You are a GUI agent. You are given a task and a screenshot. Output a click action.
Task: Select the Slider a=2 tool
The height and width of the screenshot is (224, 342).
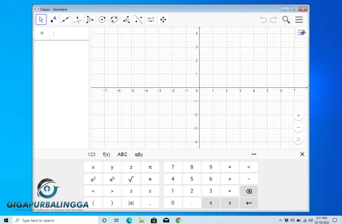coord(151,20)
